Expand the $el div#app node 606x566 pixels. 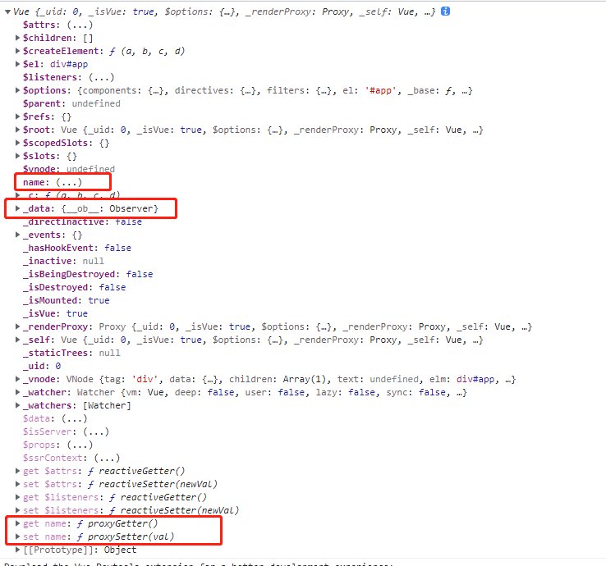click(18, 65)
